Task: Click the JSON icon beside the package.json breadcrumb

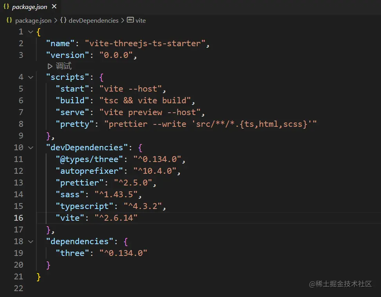Action: click(x=9, y=20)
